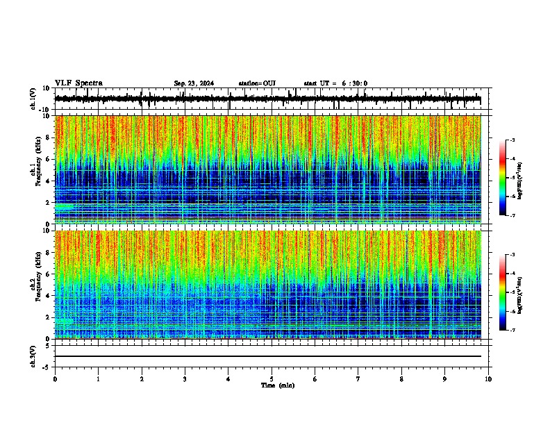Click the ch.1 color scale log(PSD) unit label
The height and width of the screenshot is (425, 550).
tap(520, 181)
